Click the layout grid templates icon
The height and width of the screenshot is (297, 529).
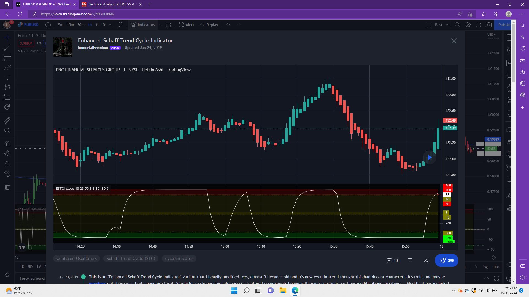pyautogui.click(x=168, y=25)
